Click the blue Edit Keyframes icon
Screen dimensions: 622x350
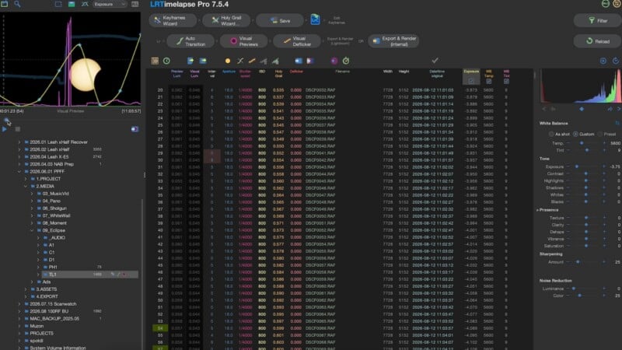[315, 19]
